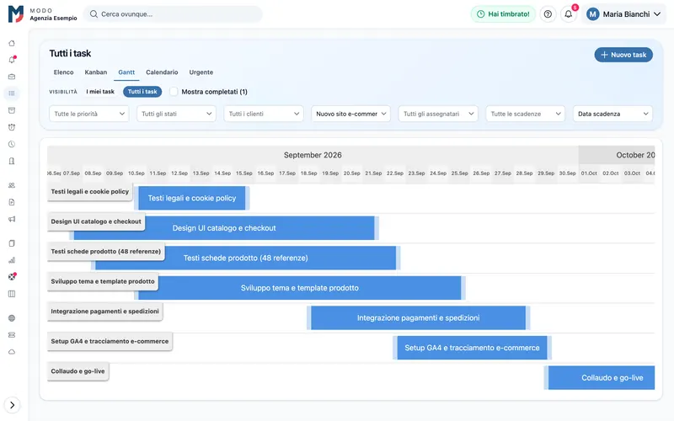Click the September 2026 month header
The width and height of the screenshot is (674, 421).
313,155
